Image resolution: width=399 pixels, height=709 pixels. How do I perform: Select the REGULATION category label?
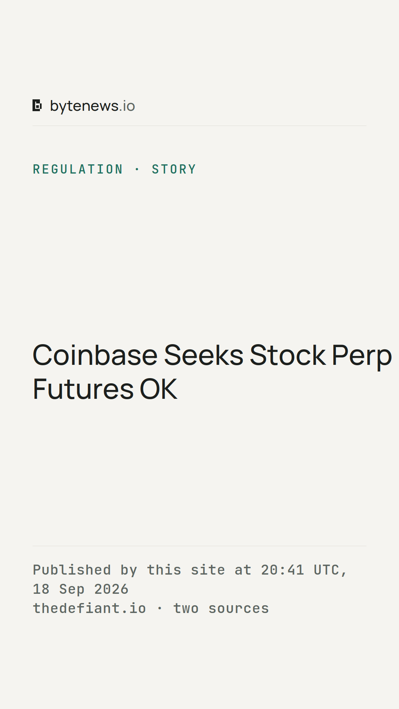[78, 169]
